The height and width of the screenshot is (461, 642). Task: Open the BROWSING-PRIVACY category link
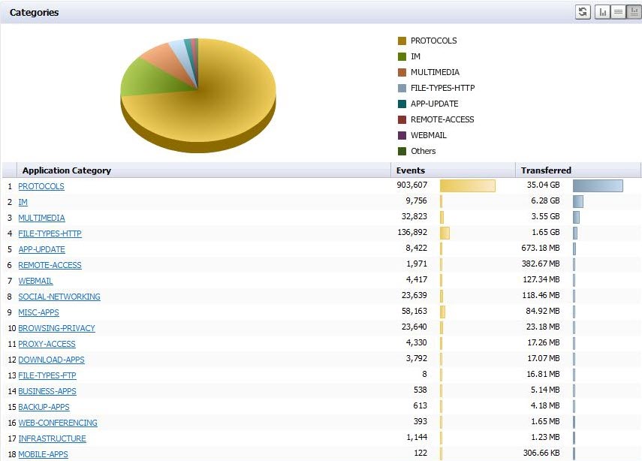click(x=56, y=328)
